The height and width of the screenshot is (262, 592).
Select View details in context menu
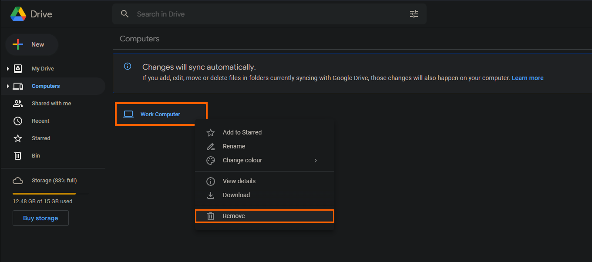click(x=265, y=181)
